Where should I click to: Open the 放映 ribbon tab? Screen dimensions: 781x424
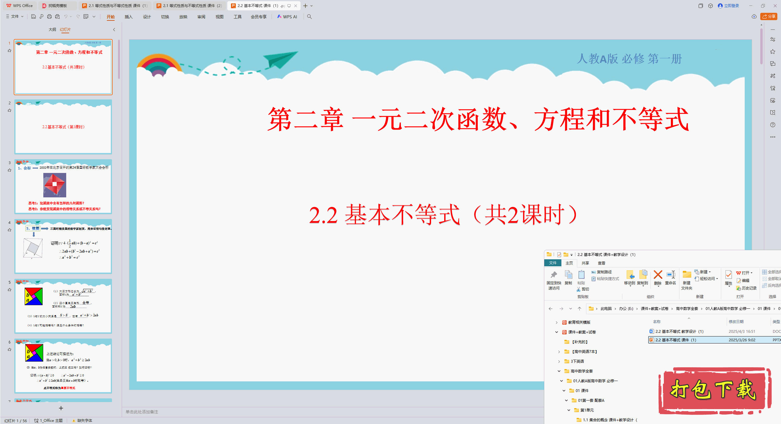point(183,17)
